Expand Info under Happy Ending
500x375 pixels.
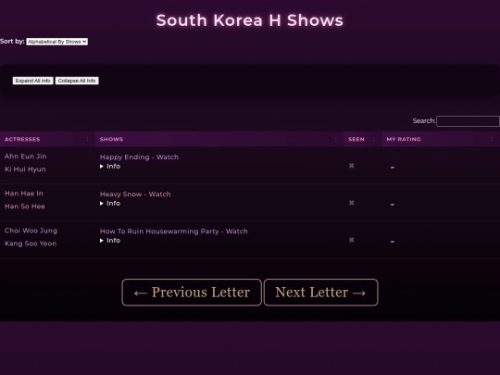click(x=110, y=166)
